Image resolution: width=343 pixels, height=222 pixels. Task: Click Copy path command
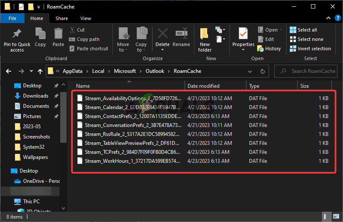coord(84,39)
